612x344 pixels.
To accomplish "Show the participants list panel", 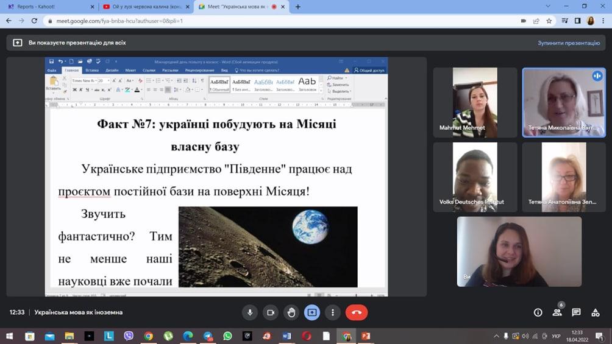I will coord(557,312).
